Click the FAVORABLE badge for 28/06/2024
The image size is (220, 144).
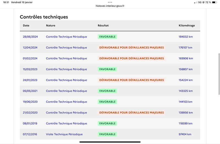point(107,37)
